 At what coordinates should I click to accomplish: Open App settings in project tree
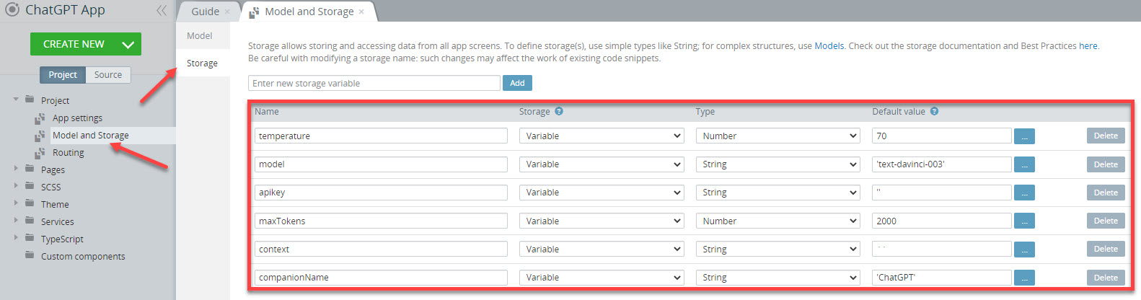pos(77,118)
